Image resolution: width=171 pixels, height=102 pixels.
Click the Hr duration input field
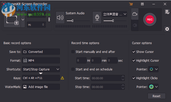pos(81,60)
